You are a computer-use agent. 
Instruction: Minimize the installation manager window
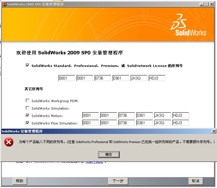click(x=202, y=4)
